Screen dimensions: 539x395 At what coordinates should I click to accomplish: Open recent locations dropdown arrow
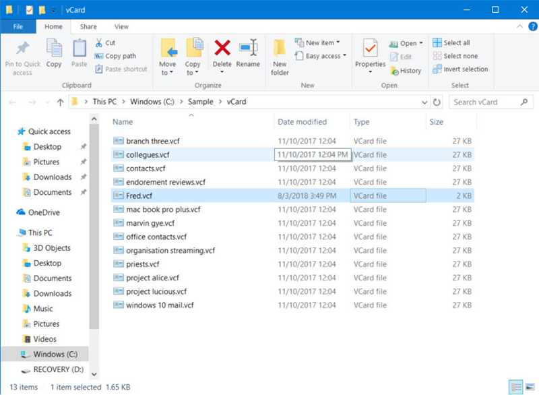click(x=47, y=102)
